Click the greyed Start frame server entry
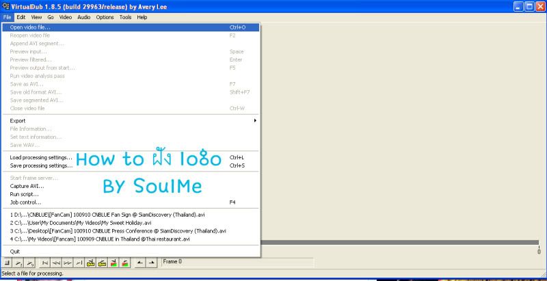 coord(131,178)
